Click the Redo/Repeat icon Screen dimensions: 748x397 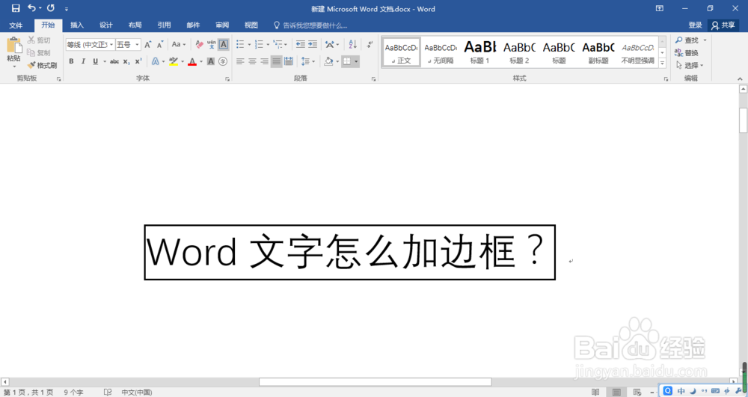tap(51, 8)
